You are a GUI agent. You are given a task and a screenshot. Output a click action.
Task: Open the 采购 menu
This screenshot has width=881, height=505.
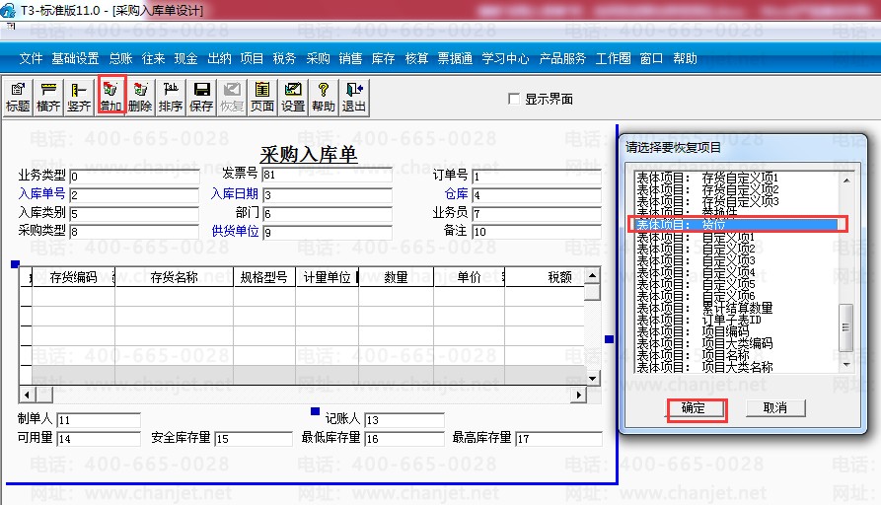[318, 58]
